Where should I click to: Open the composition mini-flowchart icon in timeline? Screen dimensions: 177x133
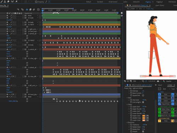pos(18,10)
